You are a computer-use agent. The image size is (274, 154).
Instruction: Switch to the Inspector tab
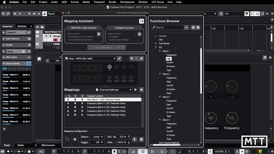7,27
